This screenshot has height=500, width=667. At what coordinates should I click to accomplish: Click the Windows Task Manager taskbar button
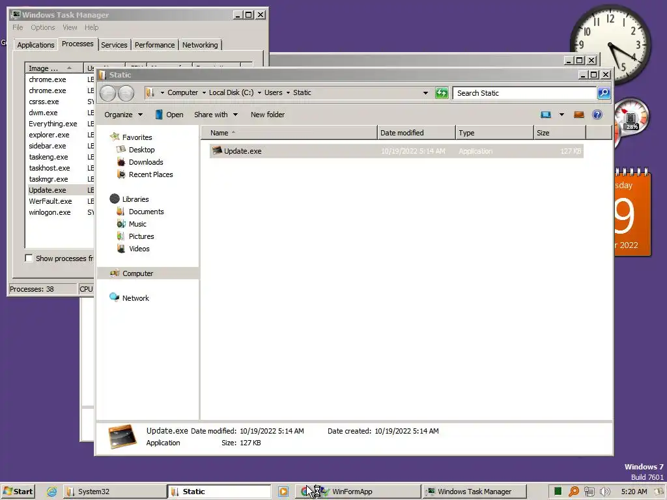(475, 492)
